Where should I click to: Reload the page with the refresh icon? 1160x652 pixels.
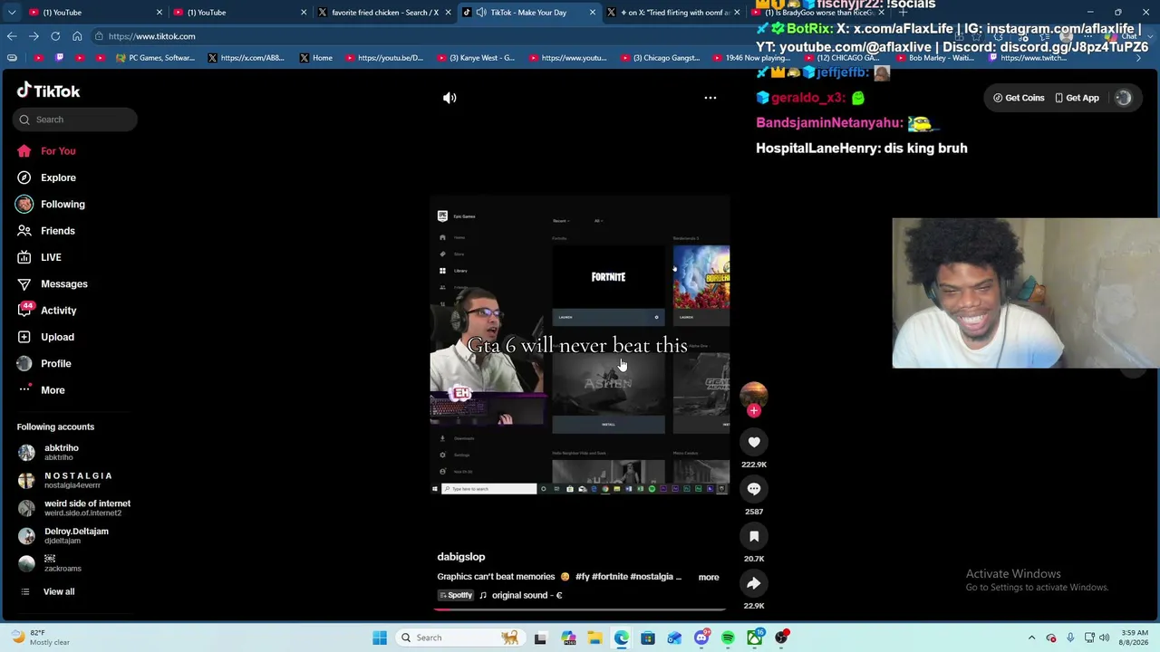(55, 36)
